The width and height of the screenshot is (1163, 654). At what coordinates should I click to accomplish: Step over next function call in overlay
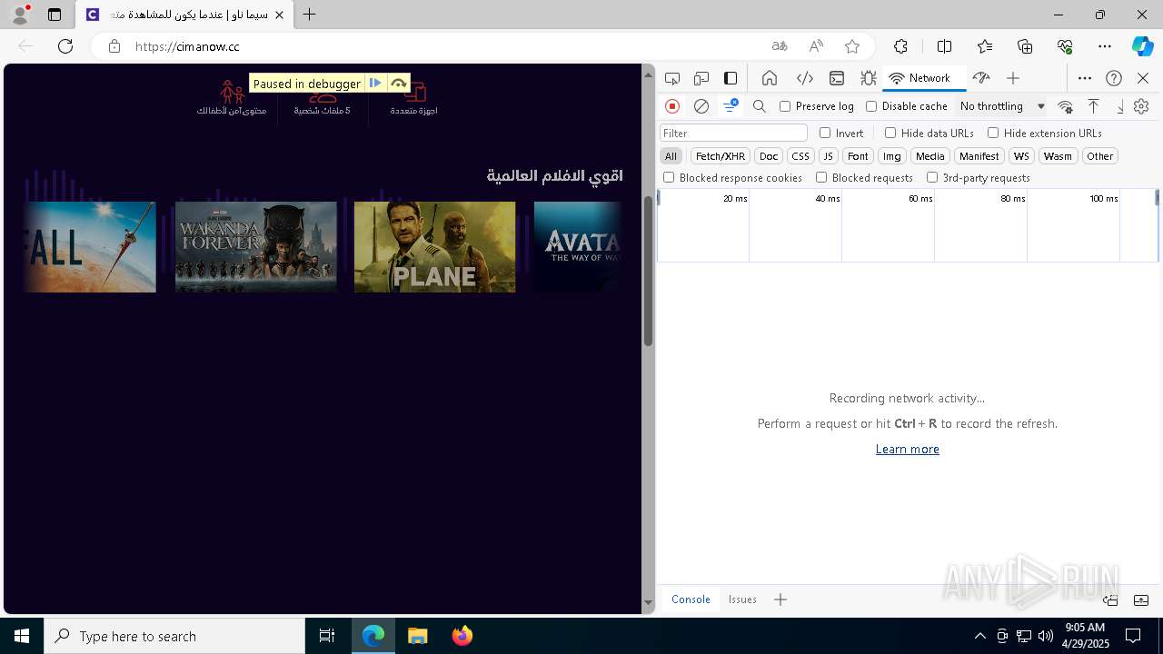click(398, 84)
